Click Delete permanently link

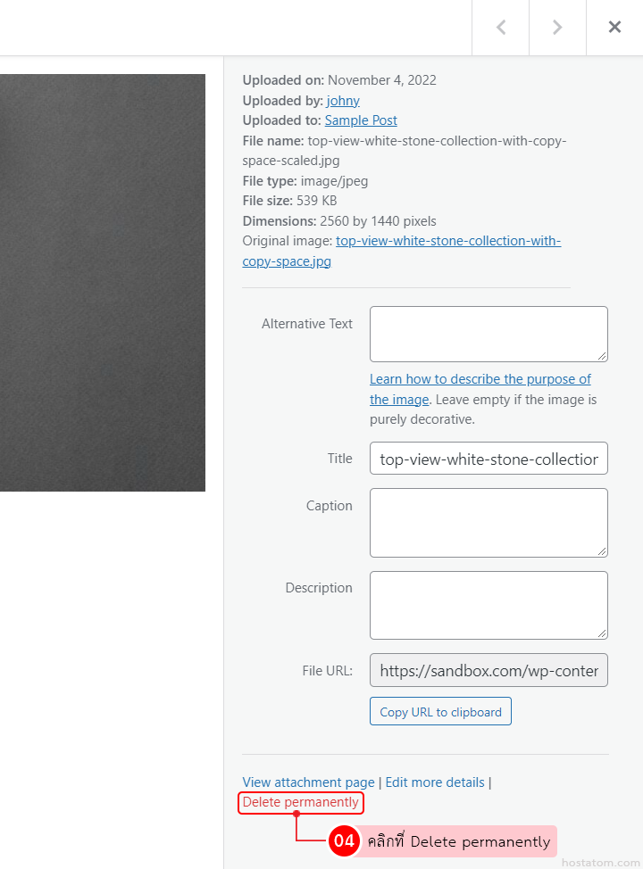tap(301, 802)
